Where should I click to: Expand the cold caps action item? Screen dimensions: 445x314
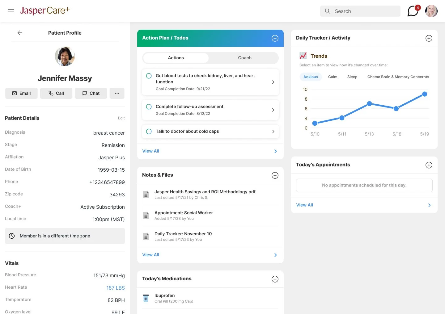tap(273, 132)
